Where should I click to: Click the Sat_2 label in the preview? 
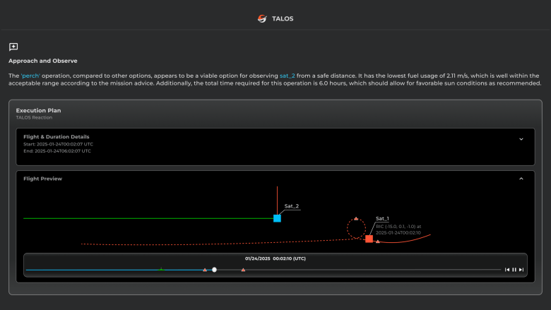(x=292, y=206)
